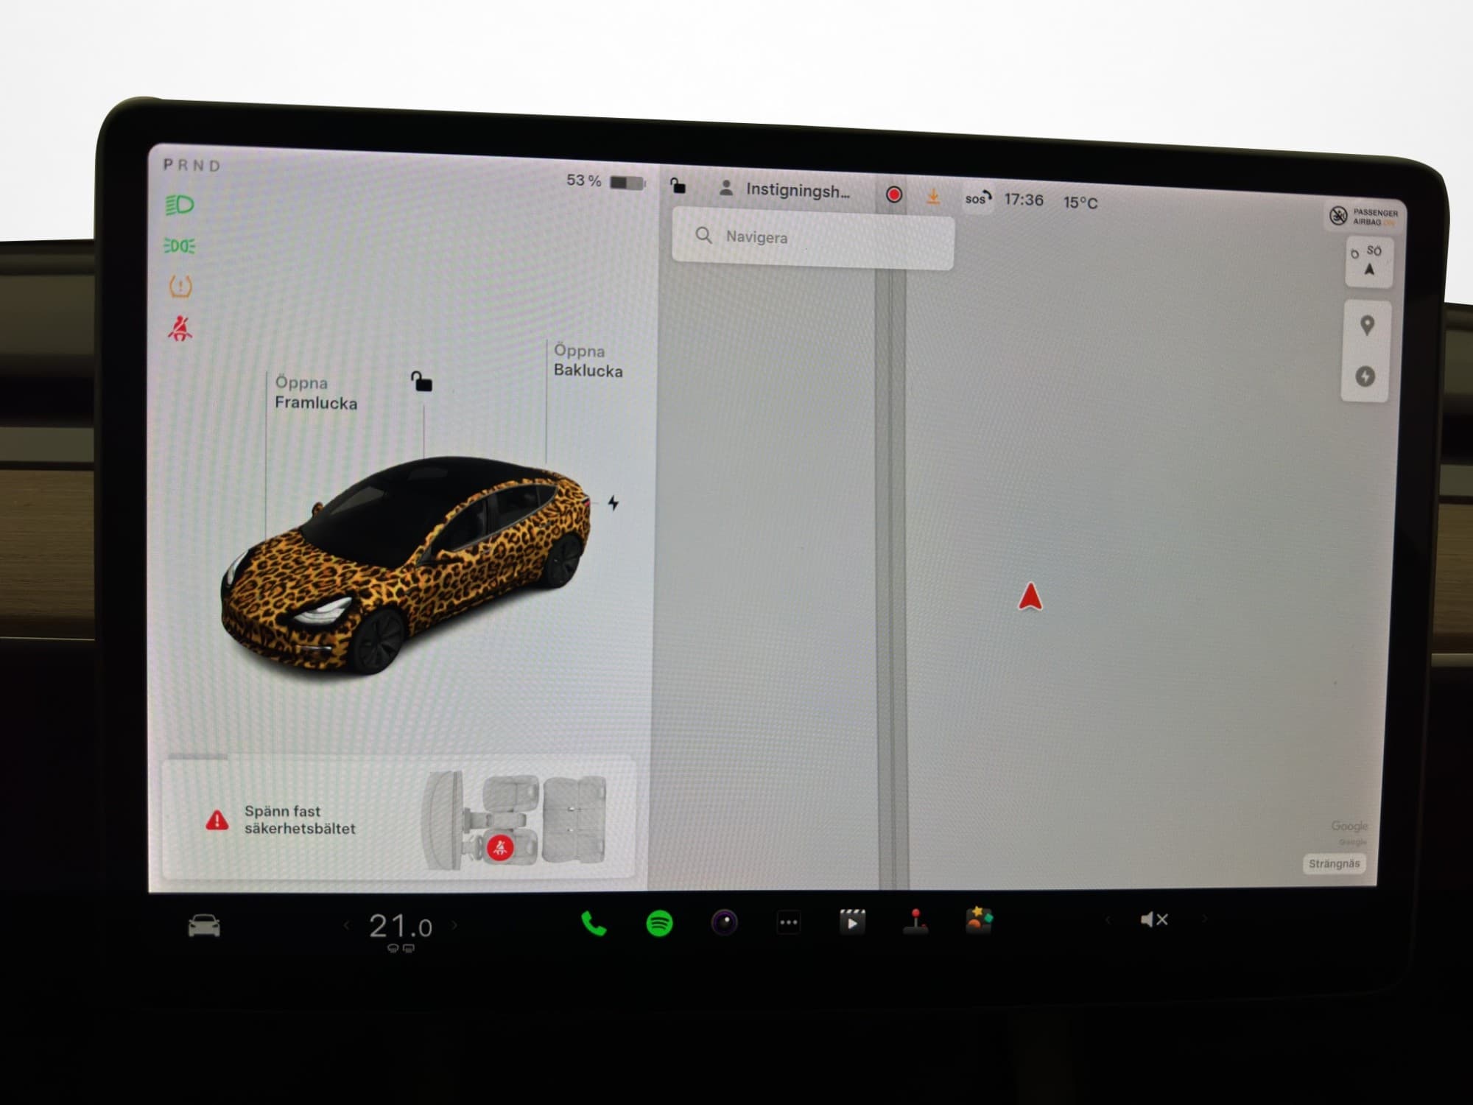Launch the Spotify app

[x=659, y=923]
